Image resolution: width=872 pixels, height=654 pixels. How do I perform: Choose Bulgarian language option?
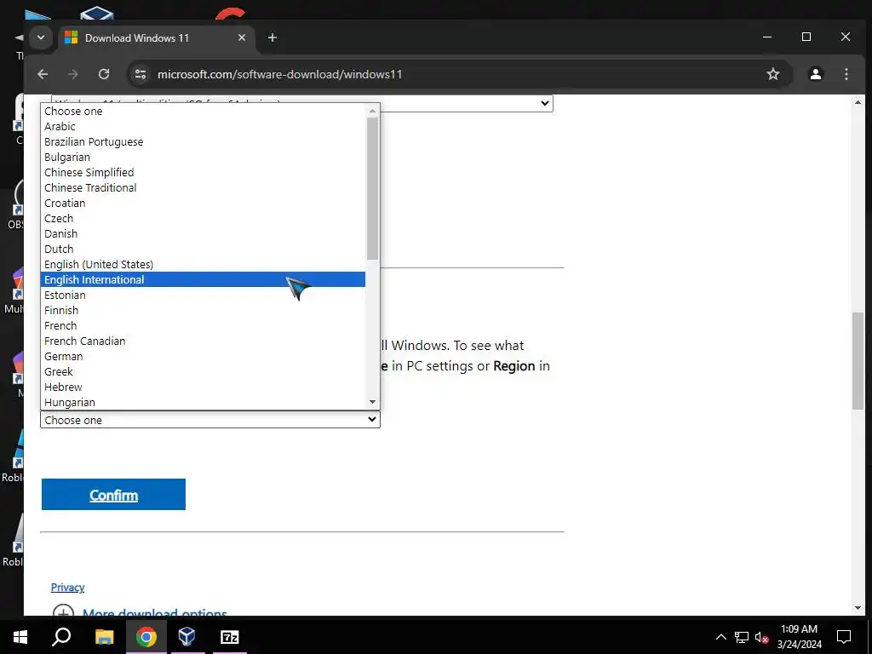coord(203,157)
